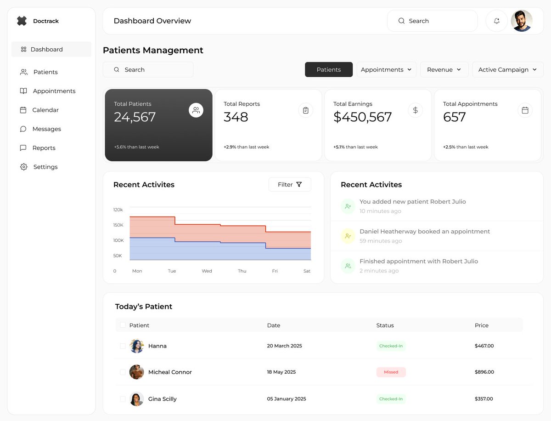Click the price $896.00
This screenshot has height=421, width=551.
[x=484, y=372]
